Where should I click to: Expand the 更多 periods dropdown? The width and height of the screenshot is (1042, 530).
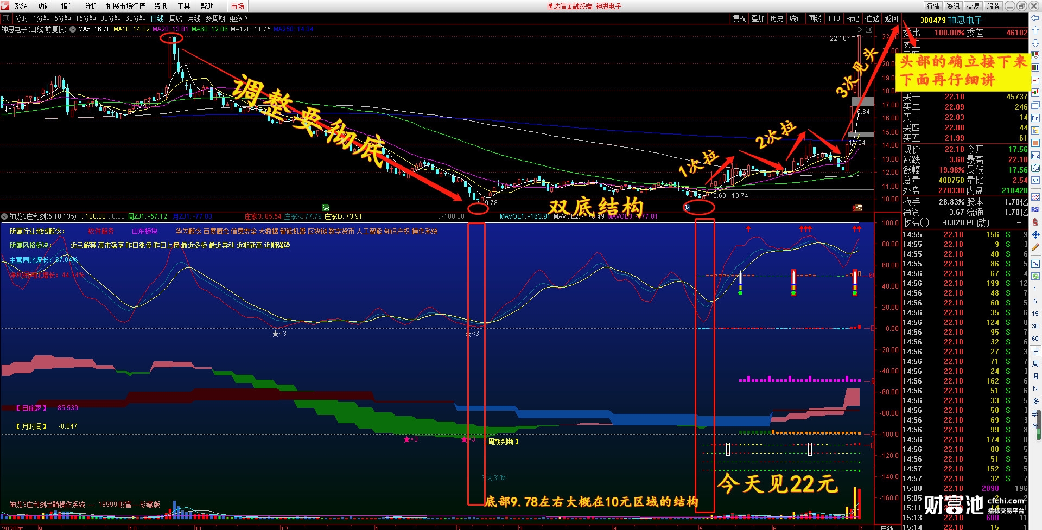tap(238, 18)
